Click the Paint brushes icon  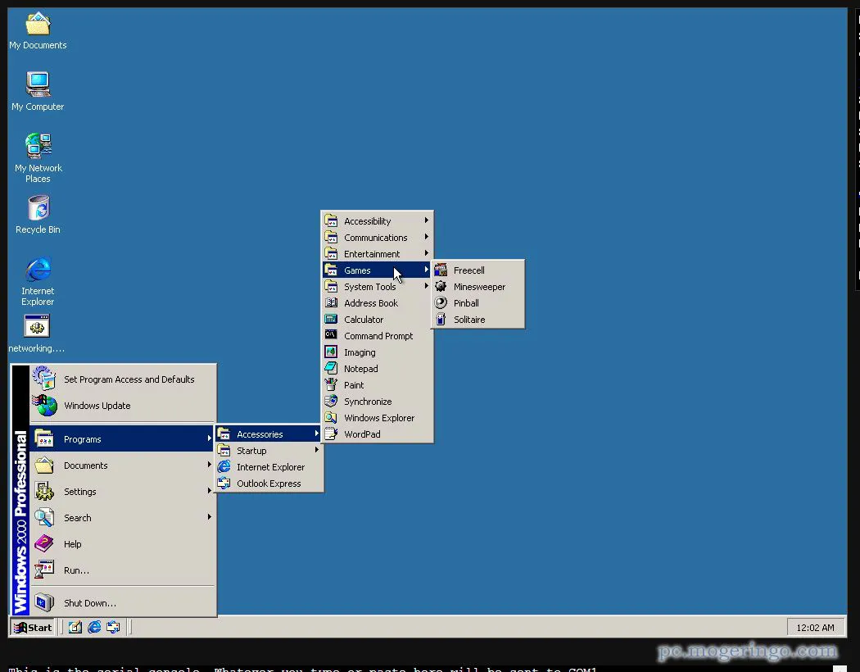click(x=331, y=384)
